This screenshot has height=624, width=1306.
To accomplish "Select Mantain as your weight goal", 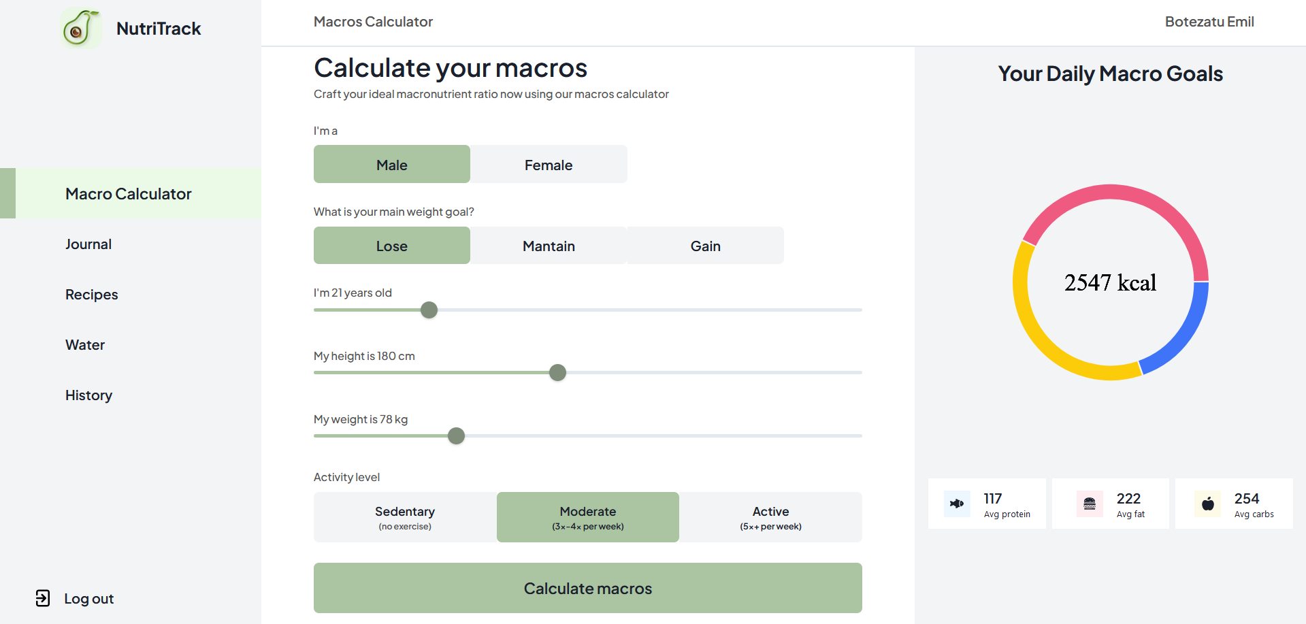I will pyautogui.click(x=549, y=245).
